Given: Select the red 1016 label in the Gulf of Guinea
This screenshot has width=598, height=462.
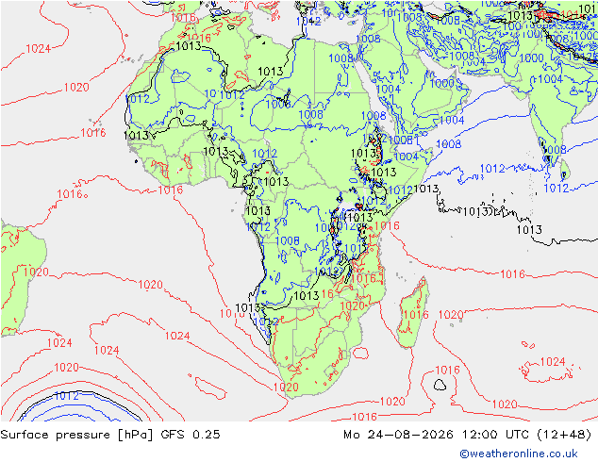Looking at the screenshot, I should pos(171,190).
